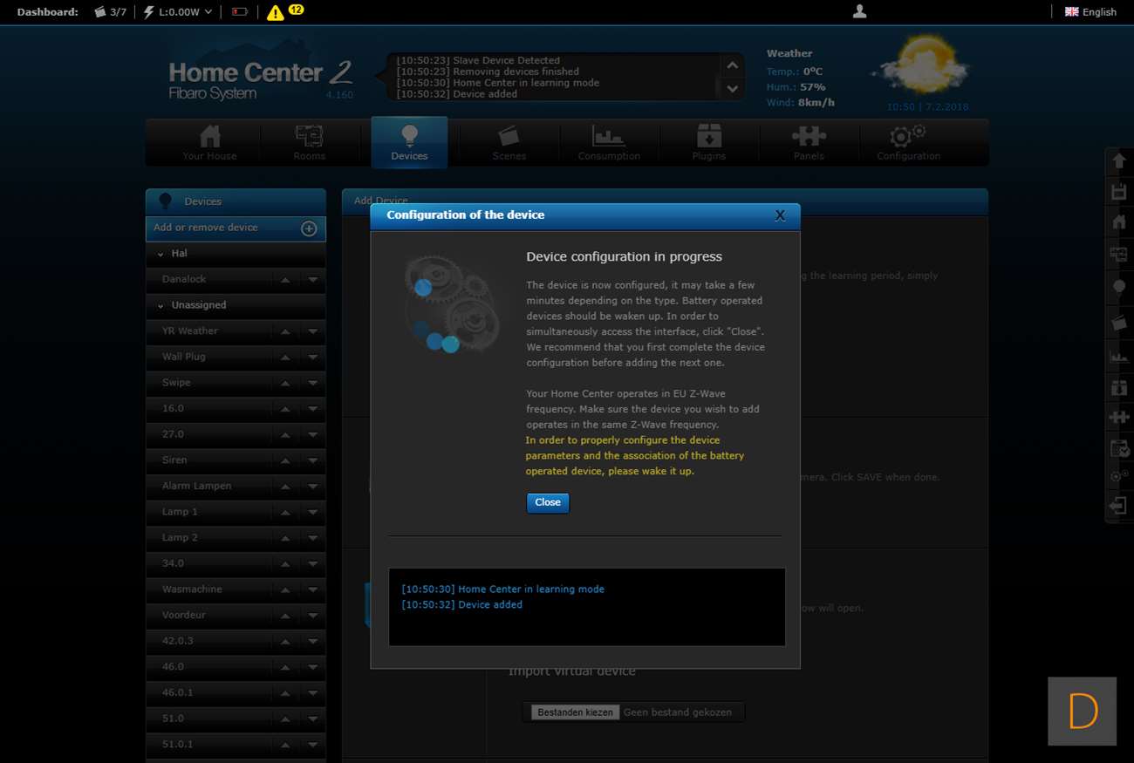Viewport: 1134px width, 763px height.
Task: Change language from English
Action: point(1090,12)
